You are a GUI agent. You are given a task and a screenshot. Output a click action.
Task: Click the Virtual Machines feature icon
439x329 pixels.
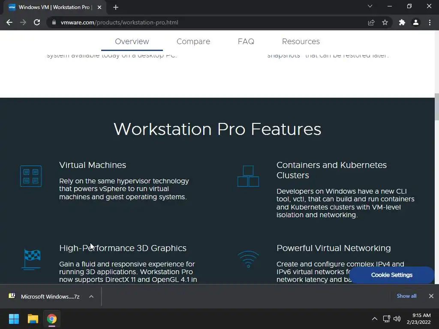click(31, 176)
